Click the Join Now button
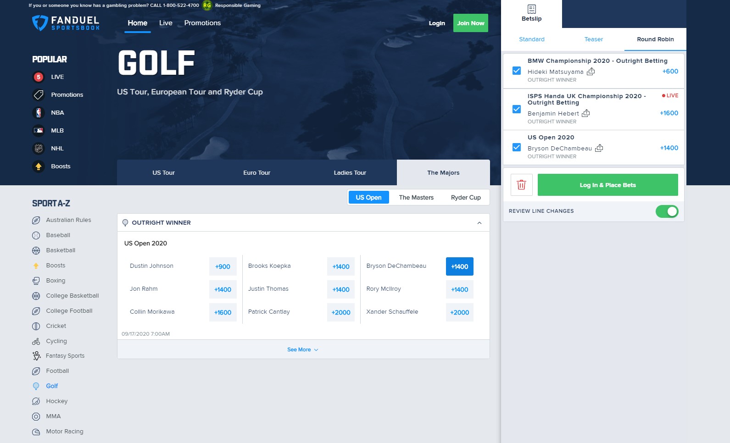The width and height of the screenshot is (730, 443). click(x=471, y=23)
